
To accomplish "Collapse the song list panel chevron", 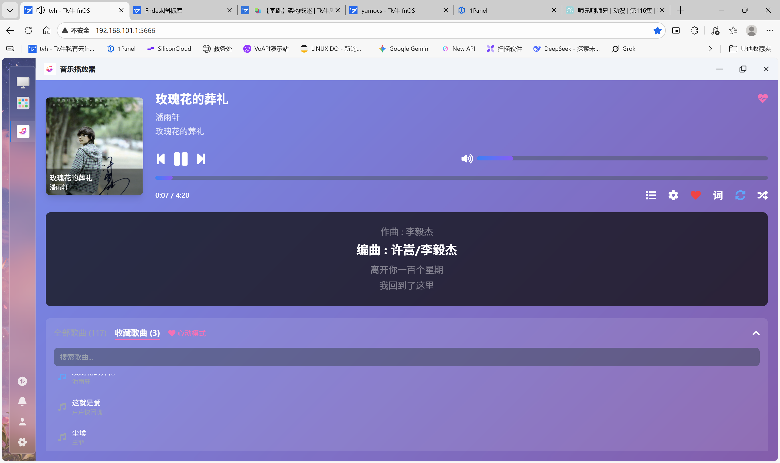I will click(756, 333).
